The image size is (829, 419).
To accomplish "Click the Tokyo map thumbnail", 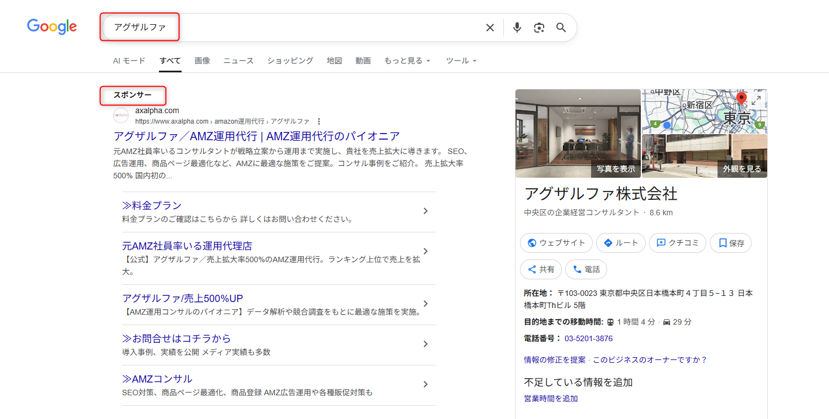I will point(705,112).
